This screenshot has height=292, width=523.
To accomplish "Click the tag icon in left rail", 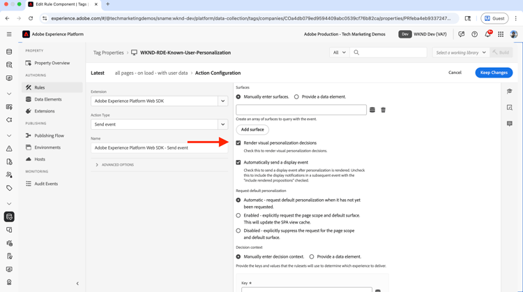I will (9, 188).
